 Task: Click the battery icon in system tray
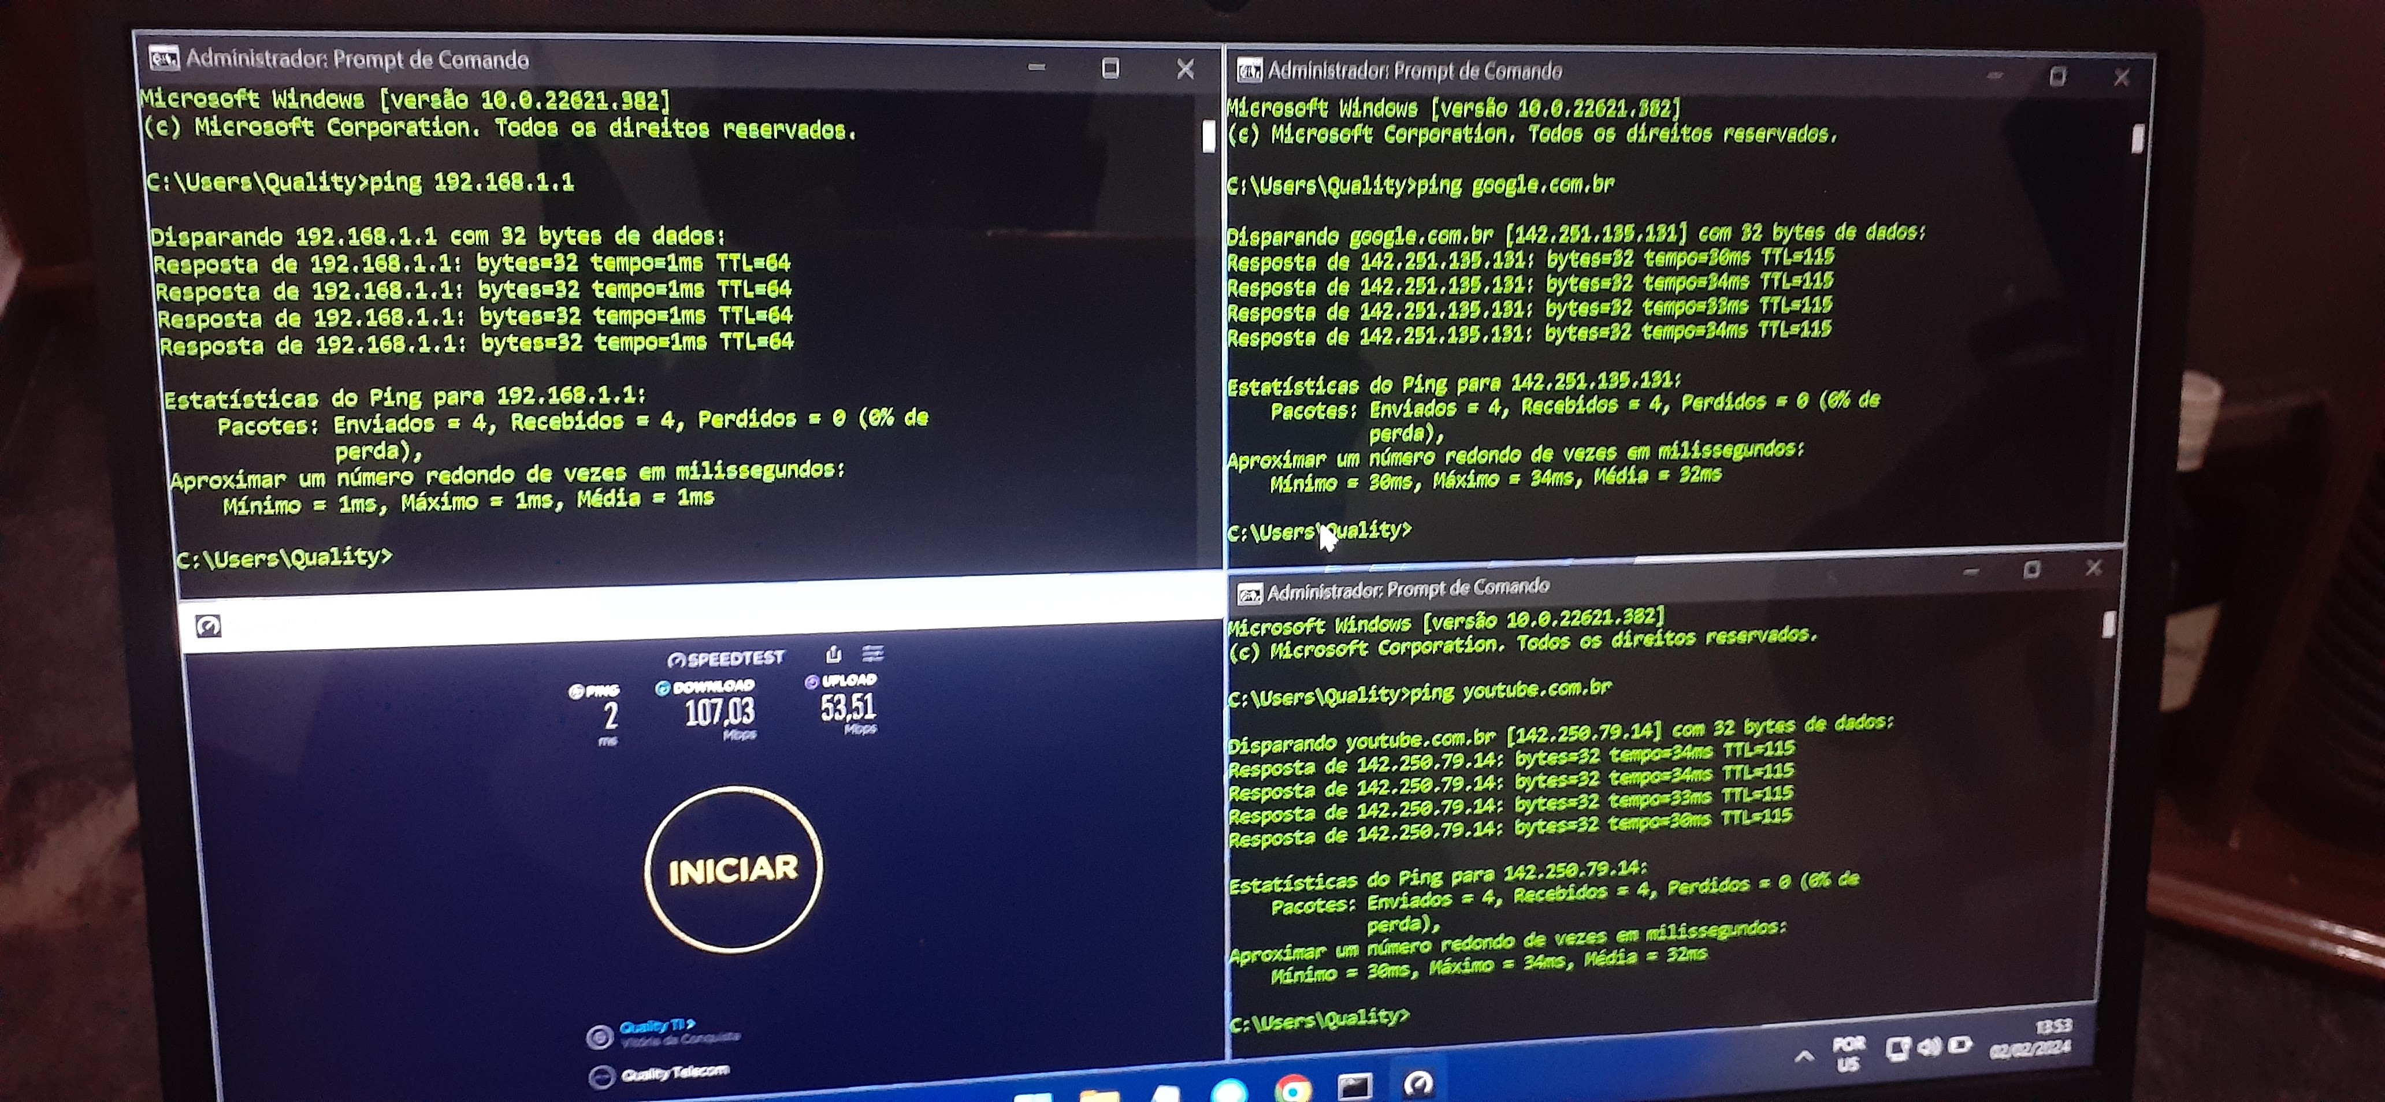[x=1959, y=1045]
